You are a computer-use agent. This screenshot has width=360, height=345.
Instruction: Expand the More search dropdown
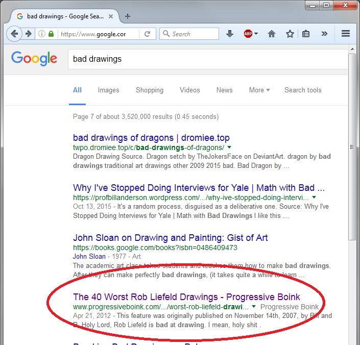[x=259, y=90]
